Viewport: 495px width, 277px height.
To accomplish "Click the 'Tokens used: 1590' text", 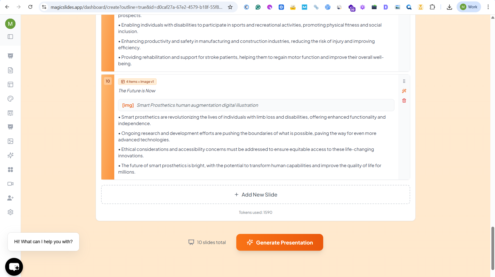I will pyautogui.click(x=255, y=213).
